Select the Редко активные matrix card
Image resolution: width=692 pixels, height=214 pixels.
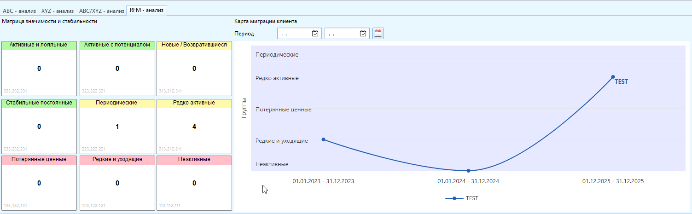(194, 126)
